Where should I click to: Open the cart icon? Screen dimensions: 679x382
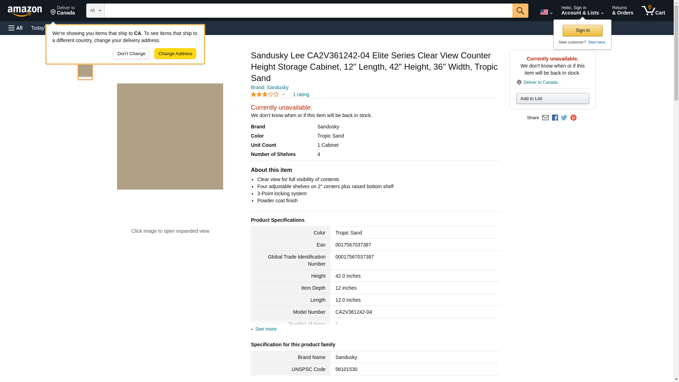click(x=653, y=11)
